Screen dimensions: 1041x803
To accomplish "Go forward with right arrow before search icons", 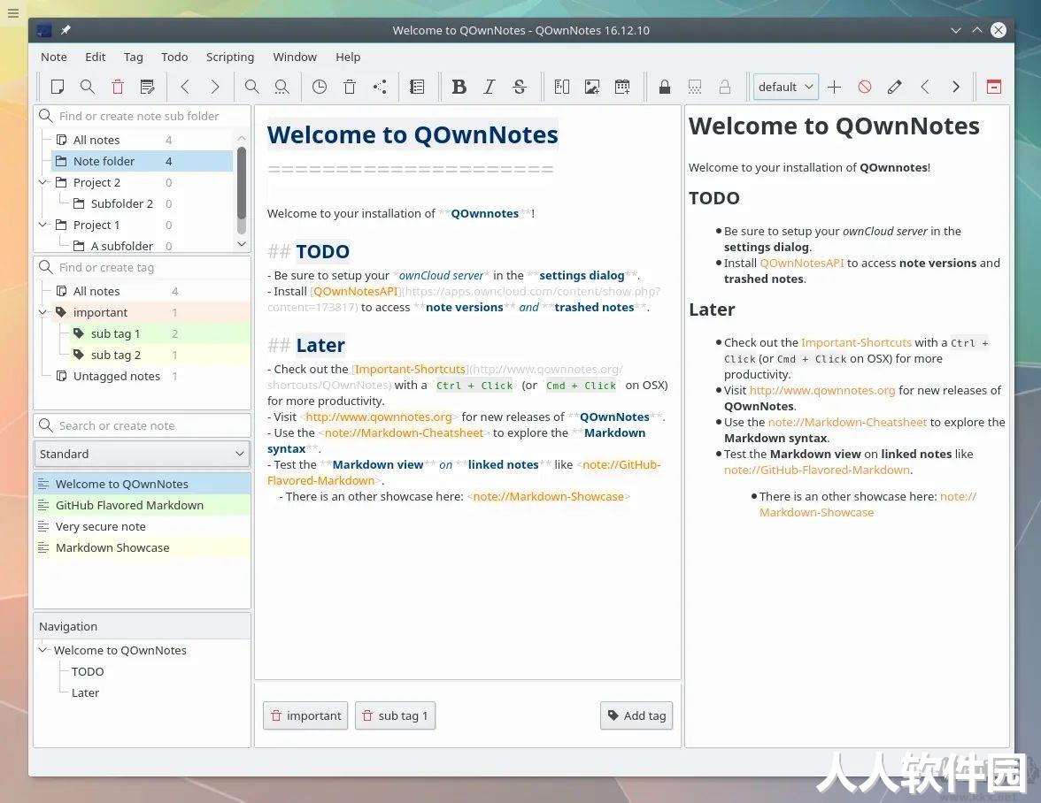I will coord(214,87).
